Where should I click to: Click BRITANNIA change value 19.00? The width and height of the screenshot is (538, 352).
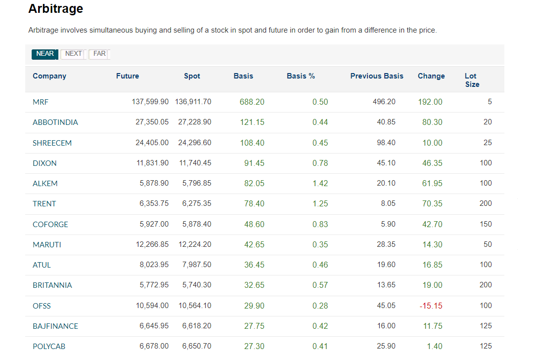click(432, 285)
